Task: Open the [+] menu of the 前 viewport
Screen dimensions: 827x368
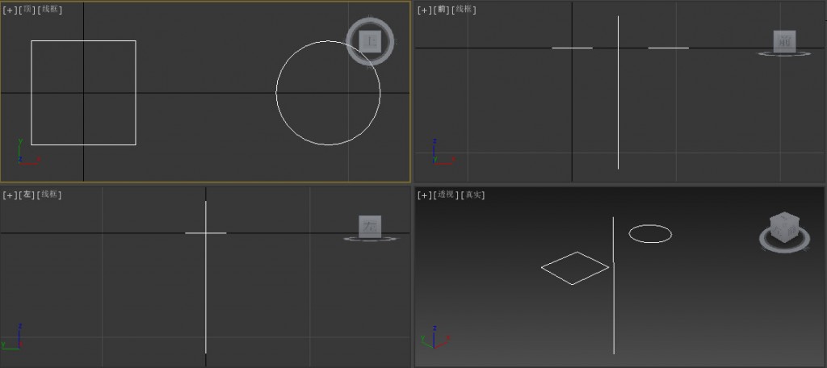Action: point(425,10)
